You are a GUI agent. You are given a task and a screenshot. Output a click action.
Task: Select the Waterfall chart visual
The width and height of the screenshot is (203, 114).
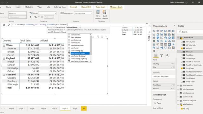click(x=154, y=38)
